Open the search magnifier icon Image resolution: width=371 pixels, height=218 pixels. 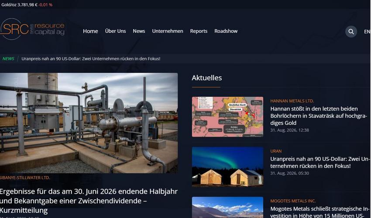click(x=351, y=31)
